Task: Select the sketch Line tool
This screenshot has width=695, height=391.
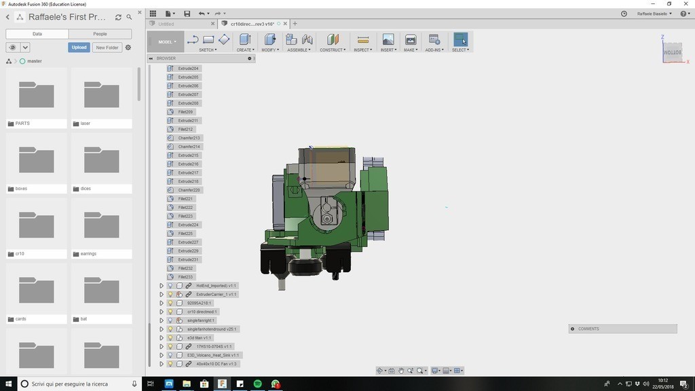Action: pos(192,40)
